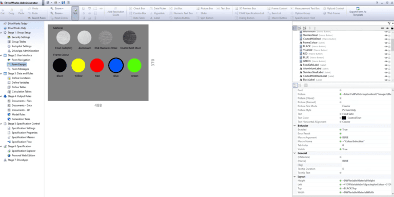
Task: Toggle visibility eye for FrameColour label
Action: 386,43
